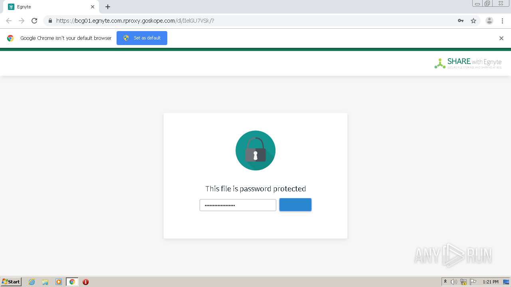Open the media player taskbar icon
This screenshot has width=511, height=287.
59,282
